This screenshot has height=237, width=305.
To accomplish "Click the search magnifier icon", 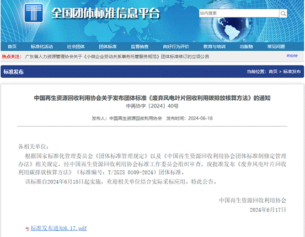I will (x=283, y=13).
